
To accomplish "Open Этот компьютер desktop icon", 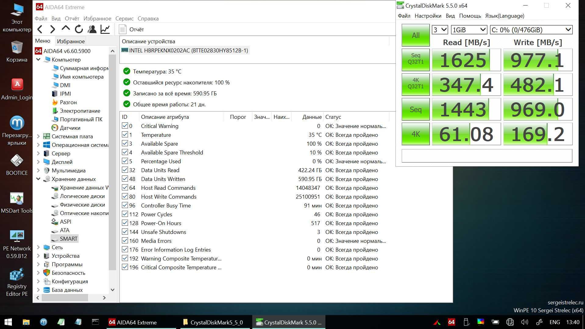I will [x=17, y=18].
